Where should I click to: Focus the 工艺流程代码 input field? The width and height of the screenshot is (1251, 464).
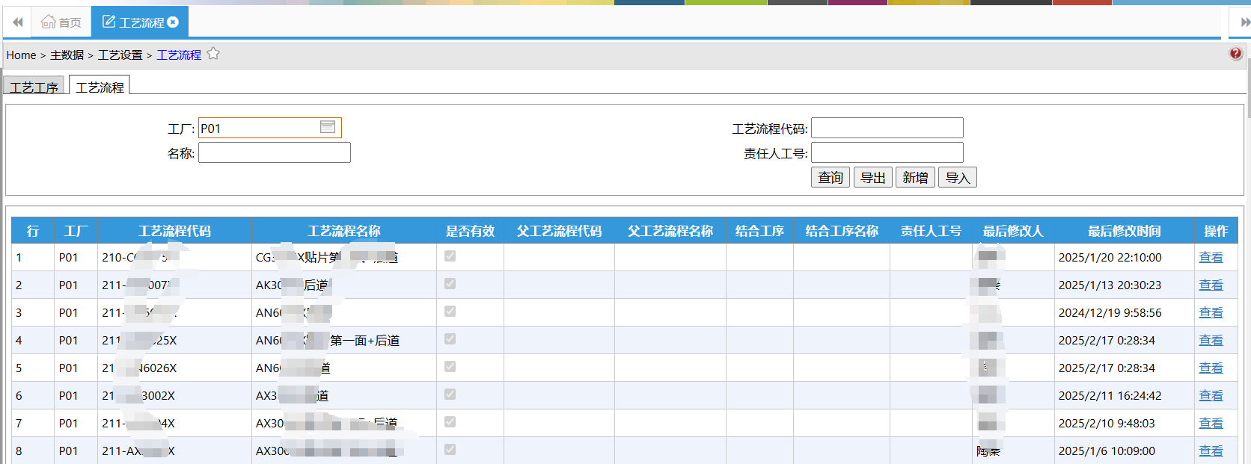click(x=887, y=128)
